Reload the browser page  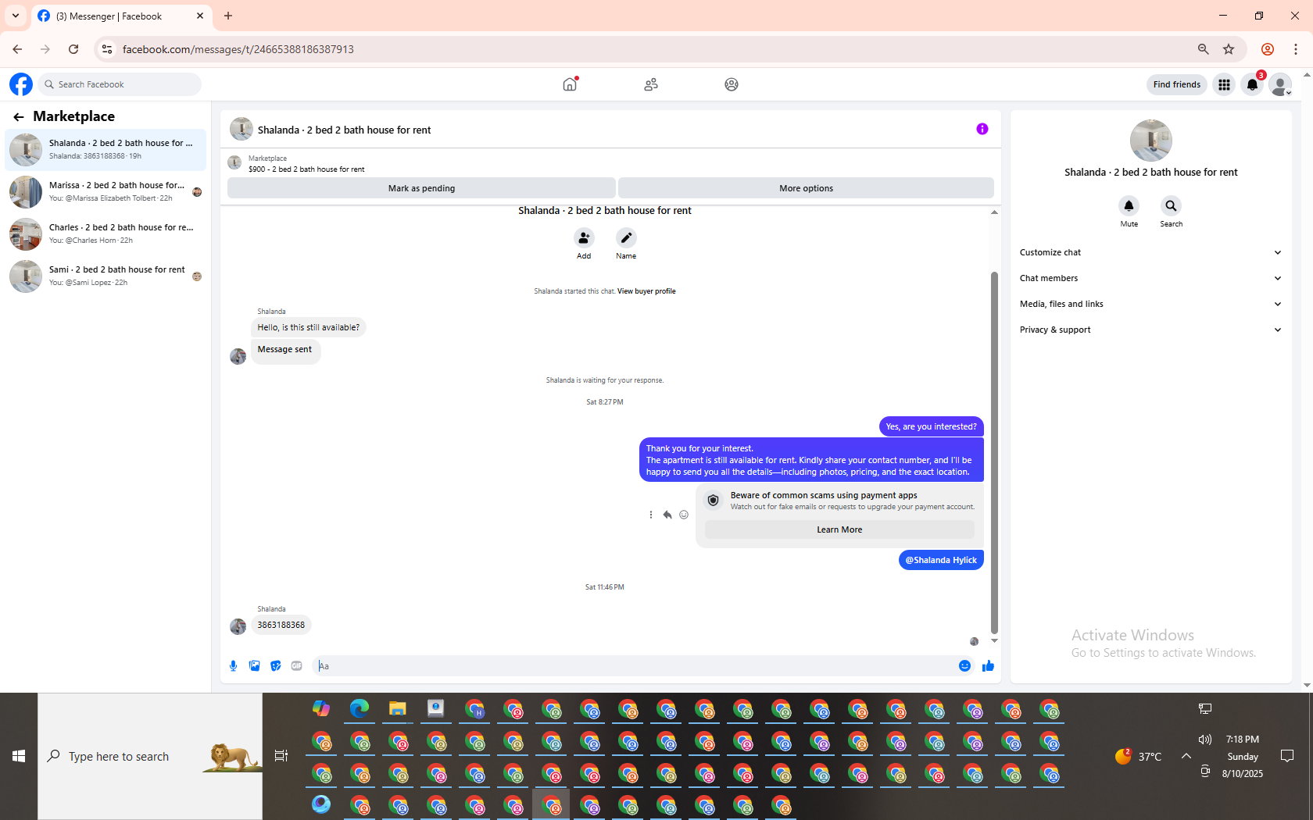click(x=73, y=49)
